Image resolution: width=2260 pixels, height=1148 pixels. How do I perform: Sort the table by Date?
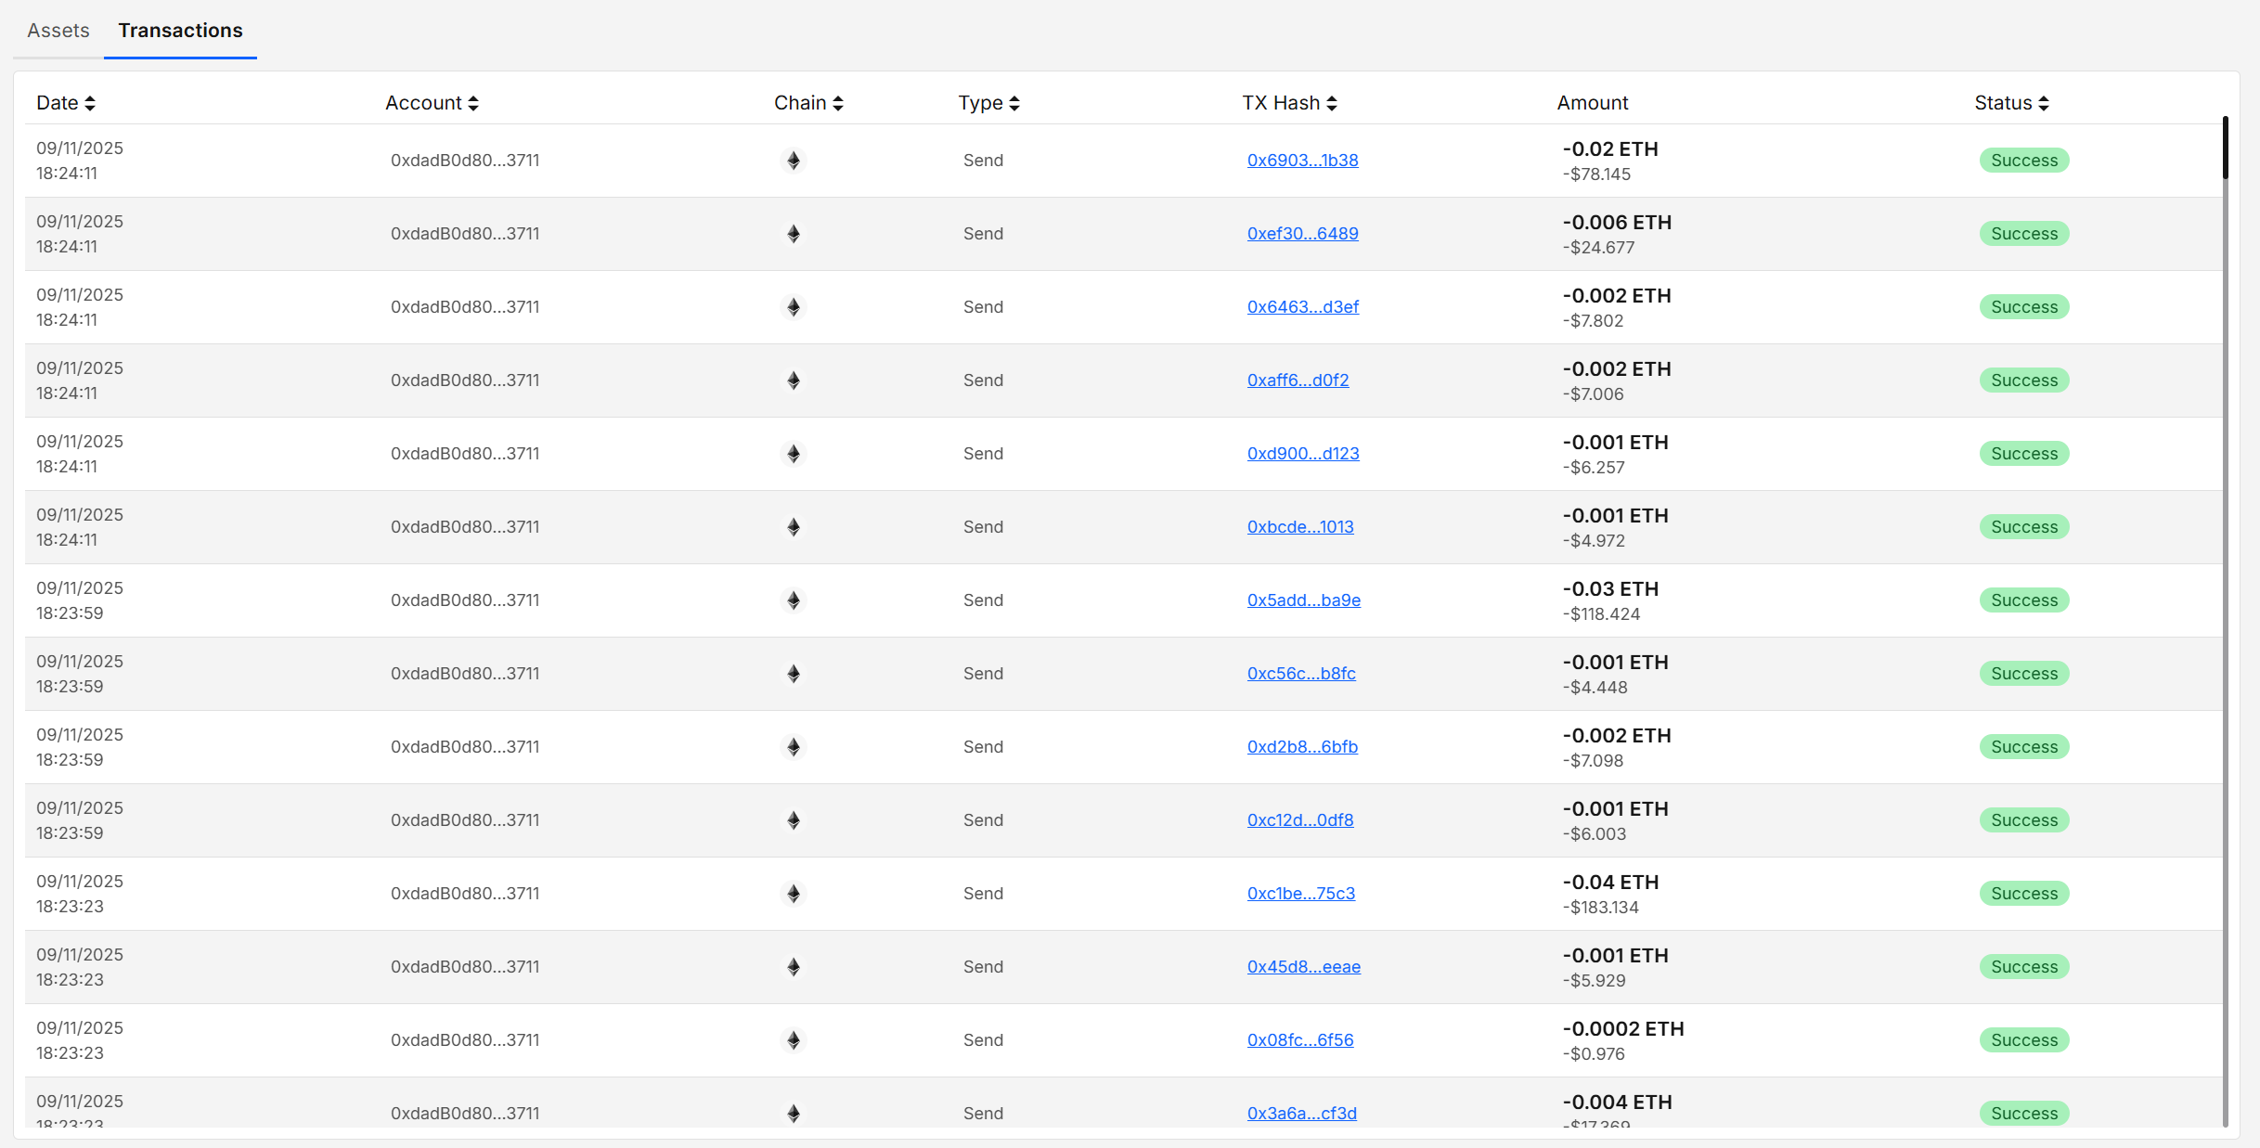[x=66, y=103]
